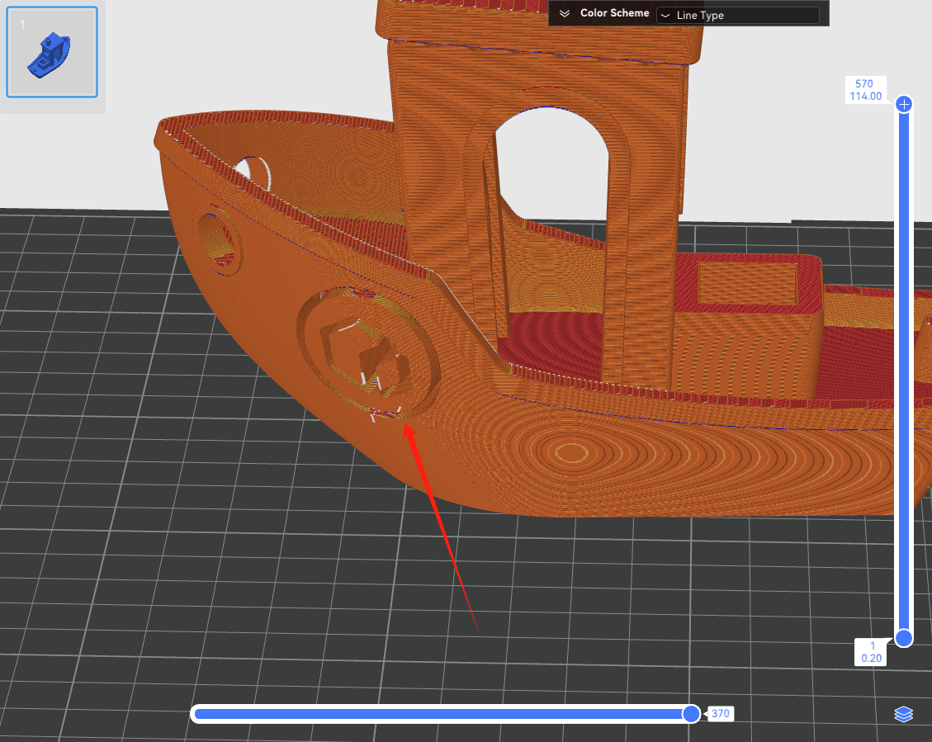
Task: Click the 370 move value label
Action: click(720, 714)
